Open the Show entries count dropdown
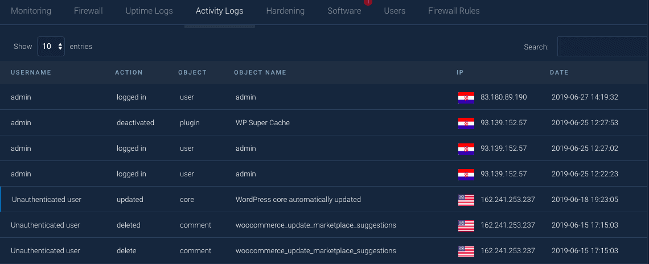 pos(51,46)
